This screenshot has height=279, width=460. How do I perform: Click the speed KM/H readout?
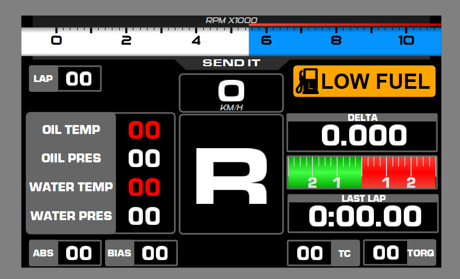(x=231, y=94)
